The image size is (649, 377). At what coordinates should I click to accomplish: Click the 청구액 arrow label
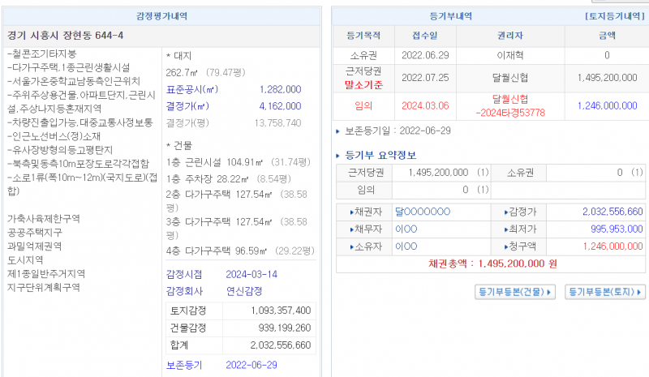[x=518, y=246]
